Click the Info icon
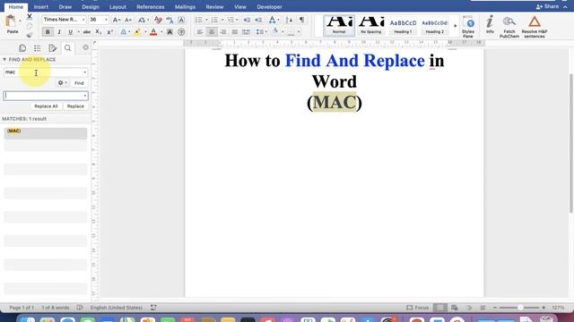The height and width of the screenshot is (322, 574). point(490,25)
